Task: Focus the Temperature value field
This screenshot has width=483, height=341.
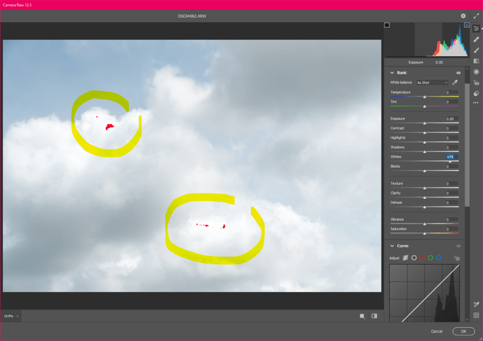Action: [x=452, y=92]
